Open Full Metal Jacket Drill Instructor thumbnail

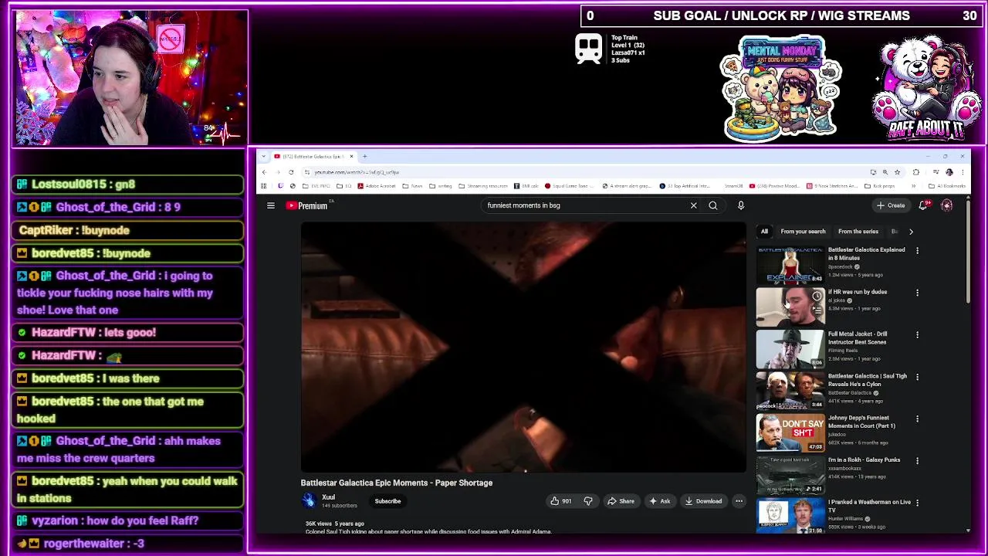click(x=790, y=348)
